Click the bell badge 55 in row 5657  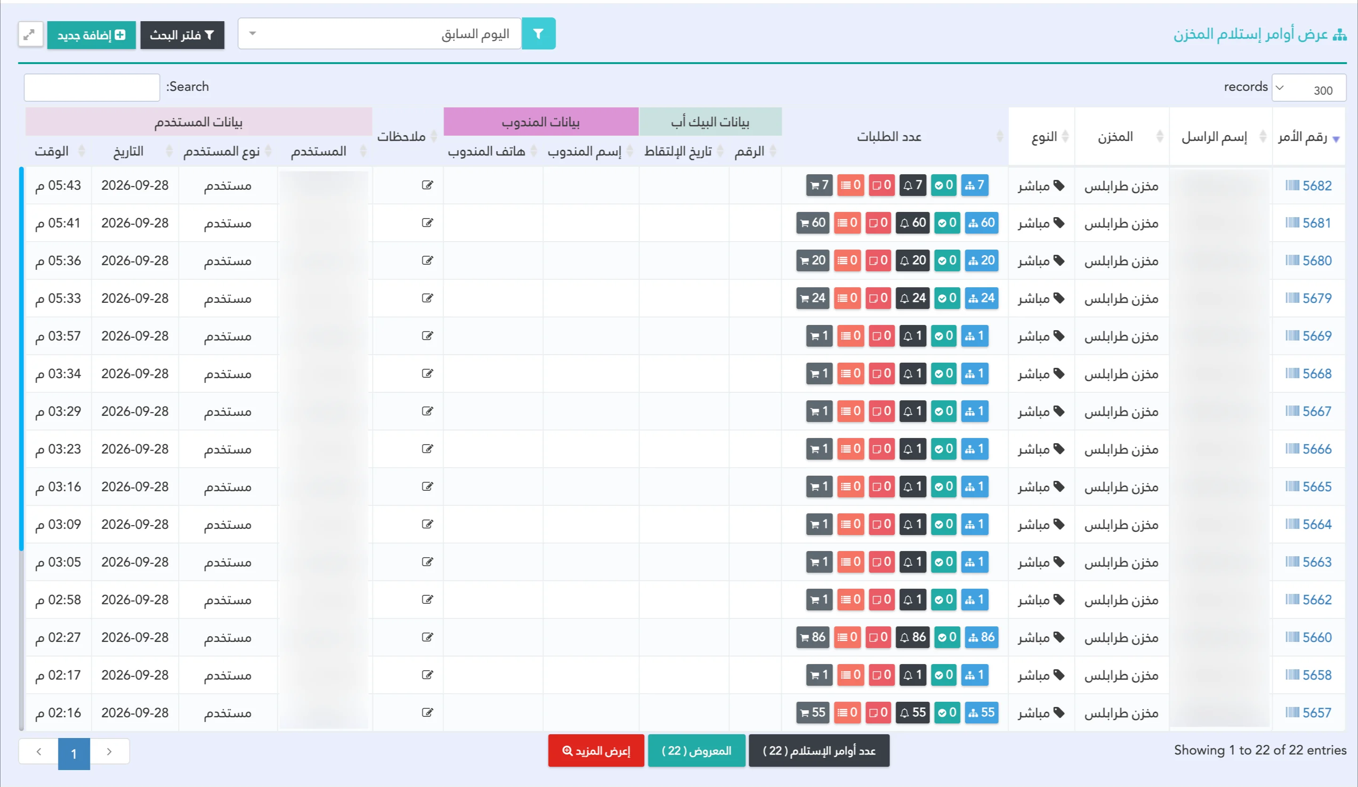coord(913,713)
